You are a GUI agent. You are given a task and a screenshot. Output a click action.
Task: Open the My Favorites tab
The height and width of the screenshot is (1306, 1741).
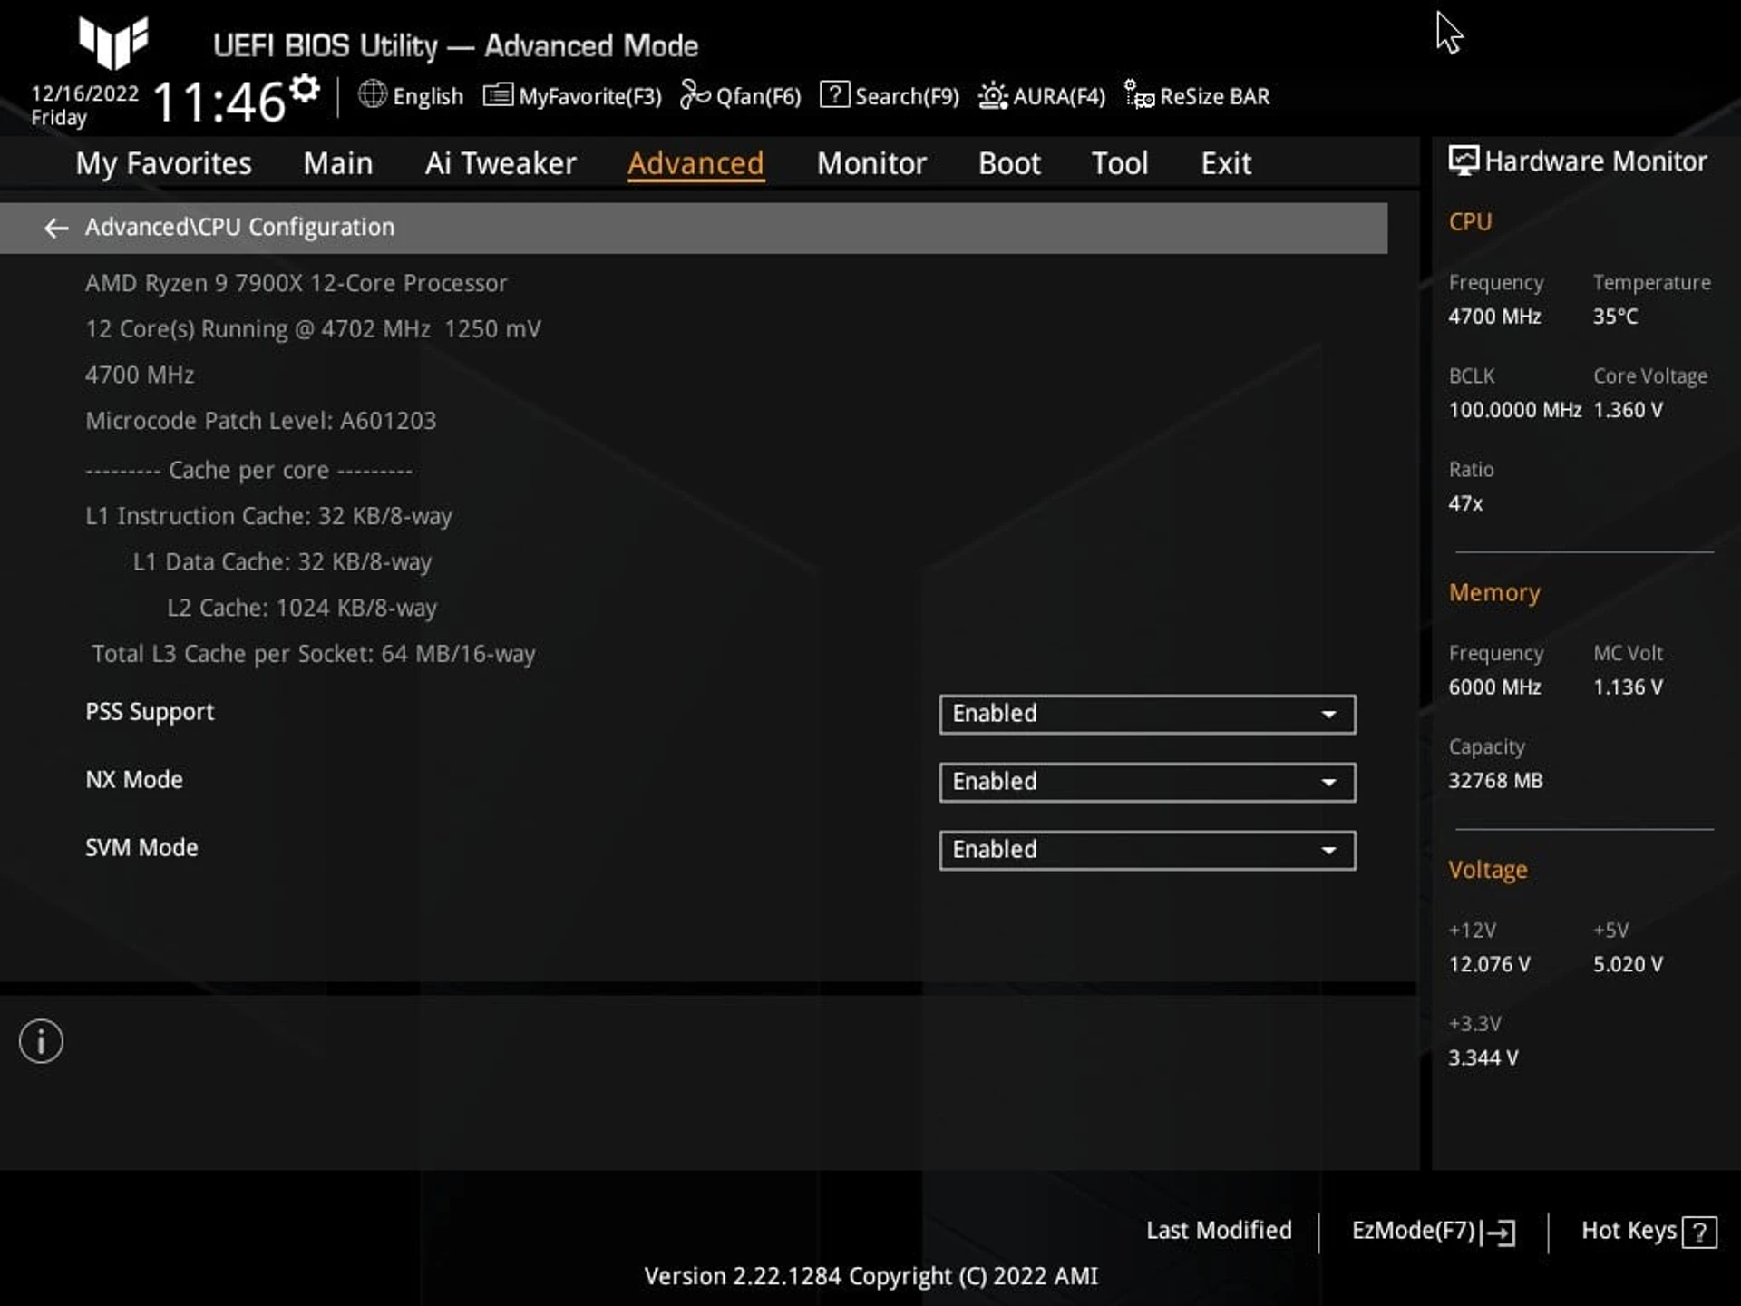(x=163, y=163)
